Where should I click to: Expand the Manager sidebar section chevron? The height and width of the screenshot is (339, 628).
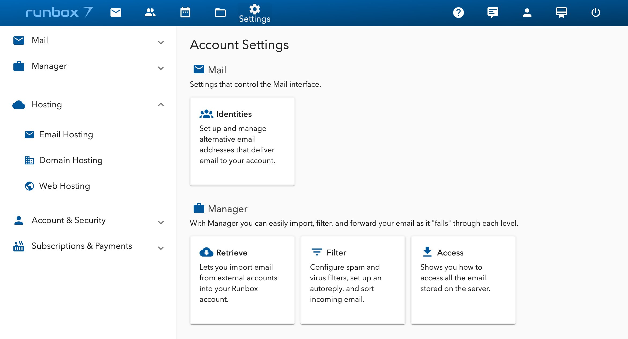[x=161, y=68]
